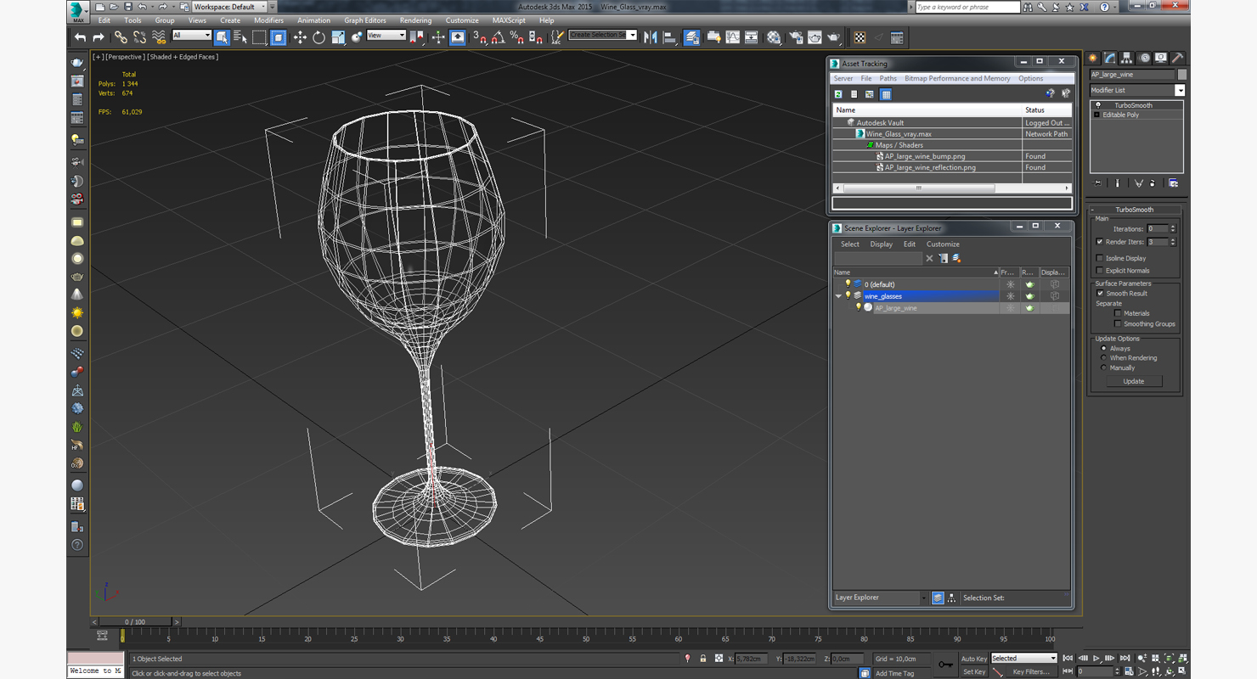The width and height of the screenshot is (1257, 679).
Task: Switch to the Create command panel tab
Action: tap(1093, 58)
